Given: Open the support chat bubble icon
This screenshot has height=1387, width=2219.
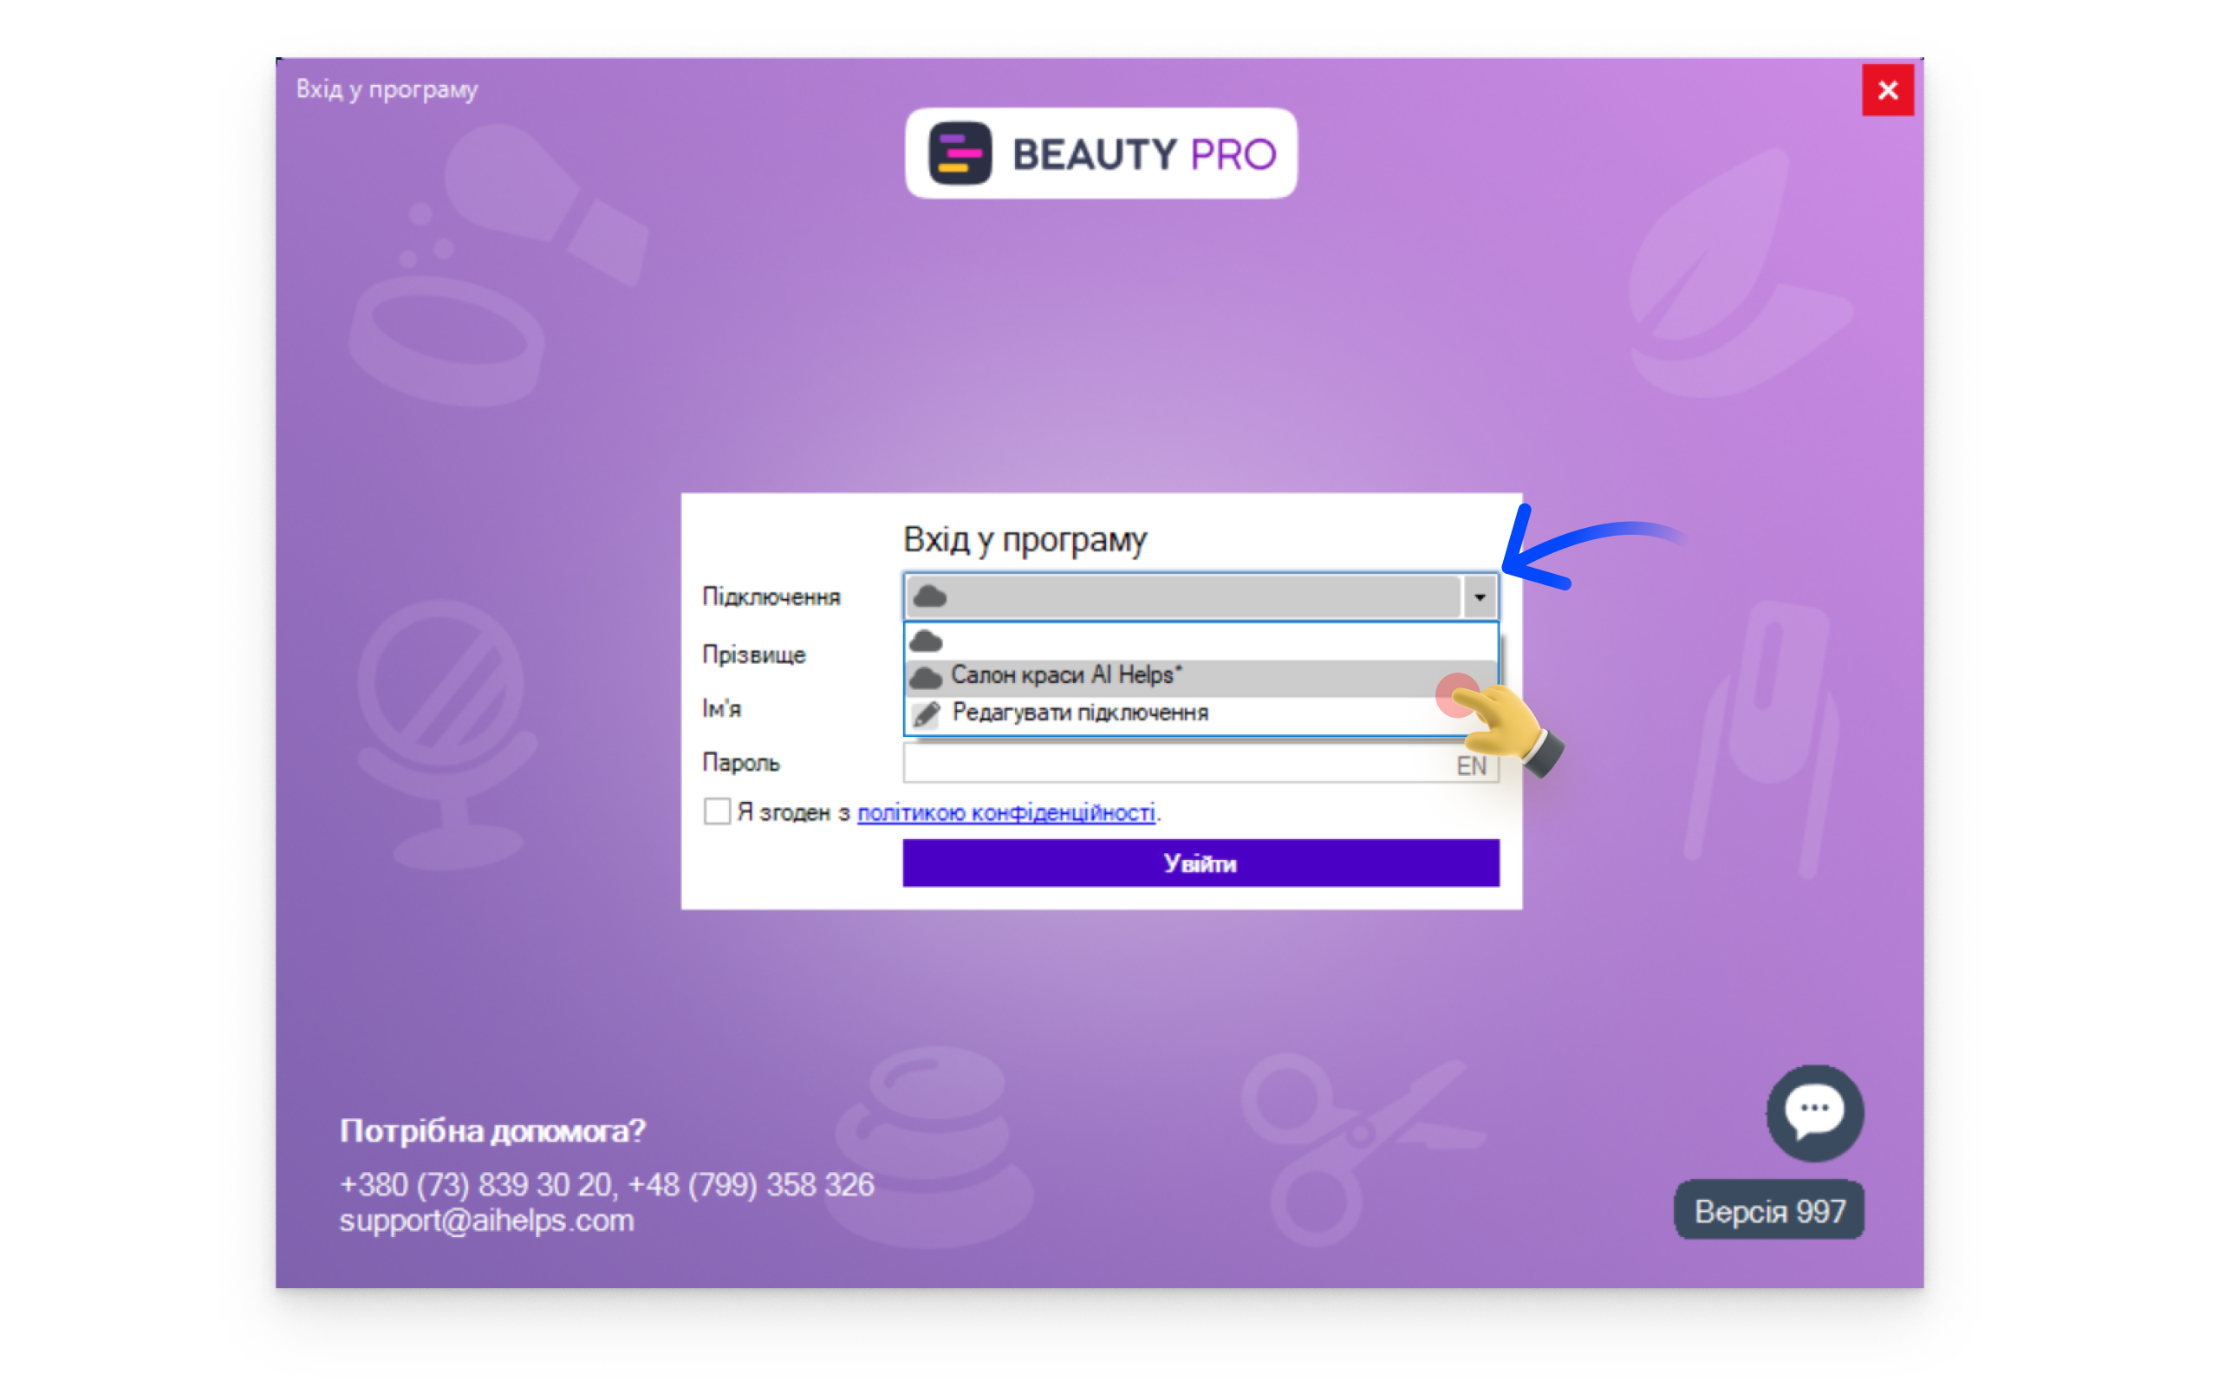Looking at the screenshot, I should click(1814, 1112).
